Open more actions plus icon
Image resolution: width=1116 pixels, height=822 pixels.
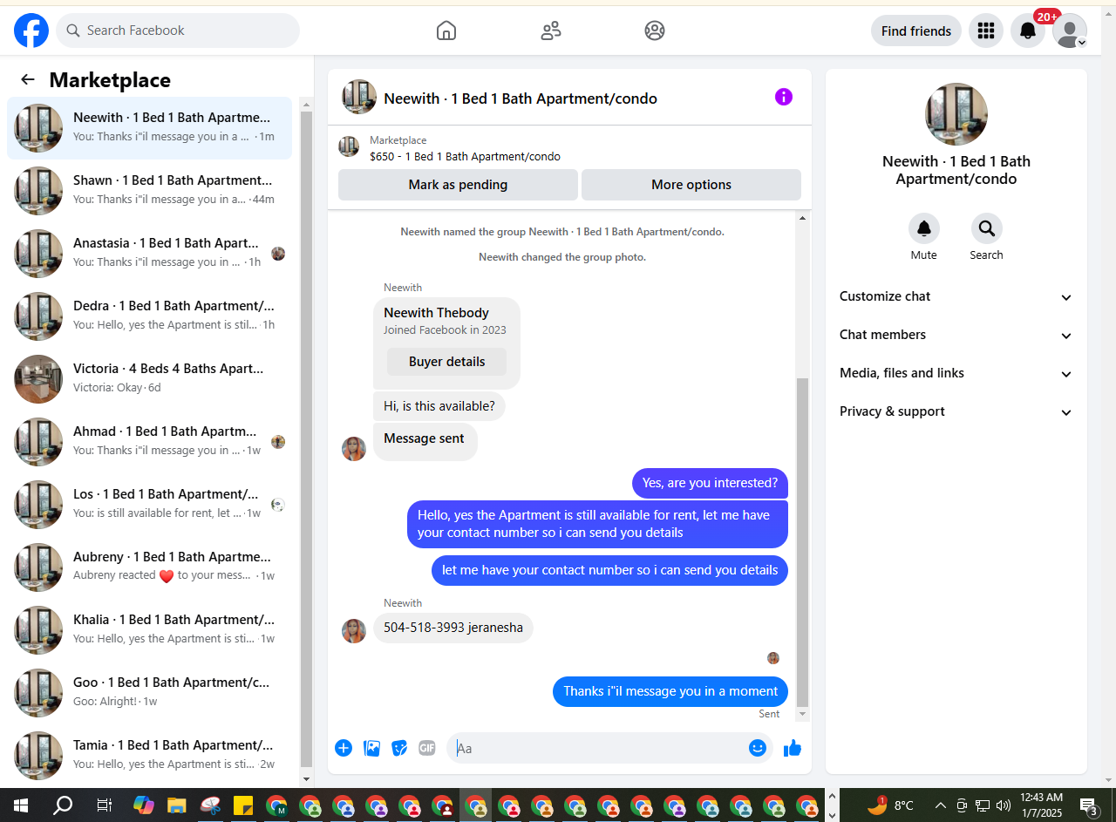pos(344,748)
